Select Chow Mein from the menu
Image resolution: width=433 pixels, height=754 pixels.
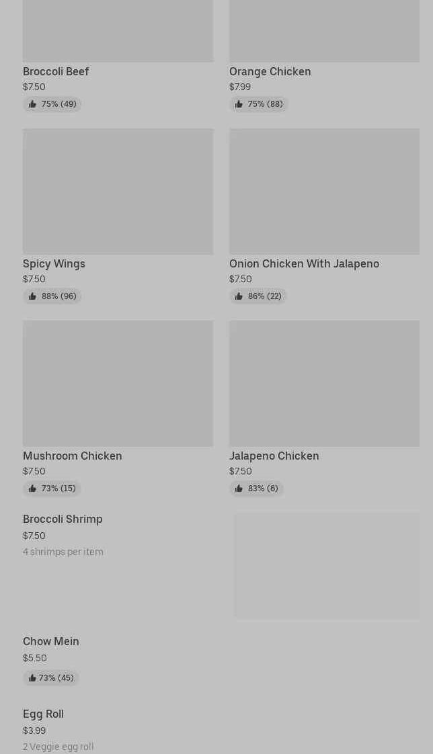(x=51, y=642)
